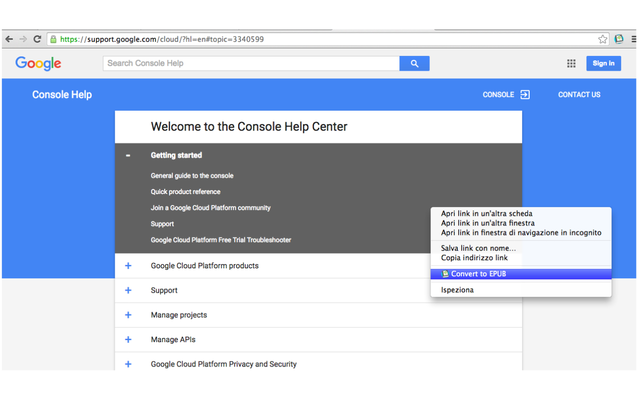The height and width of the screenshot is (399, 639).
Task: Click the Console exit-arrow icon
Action: (x=525, y=95)
